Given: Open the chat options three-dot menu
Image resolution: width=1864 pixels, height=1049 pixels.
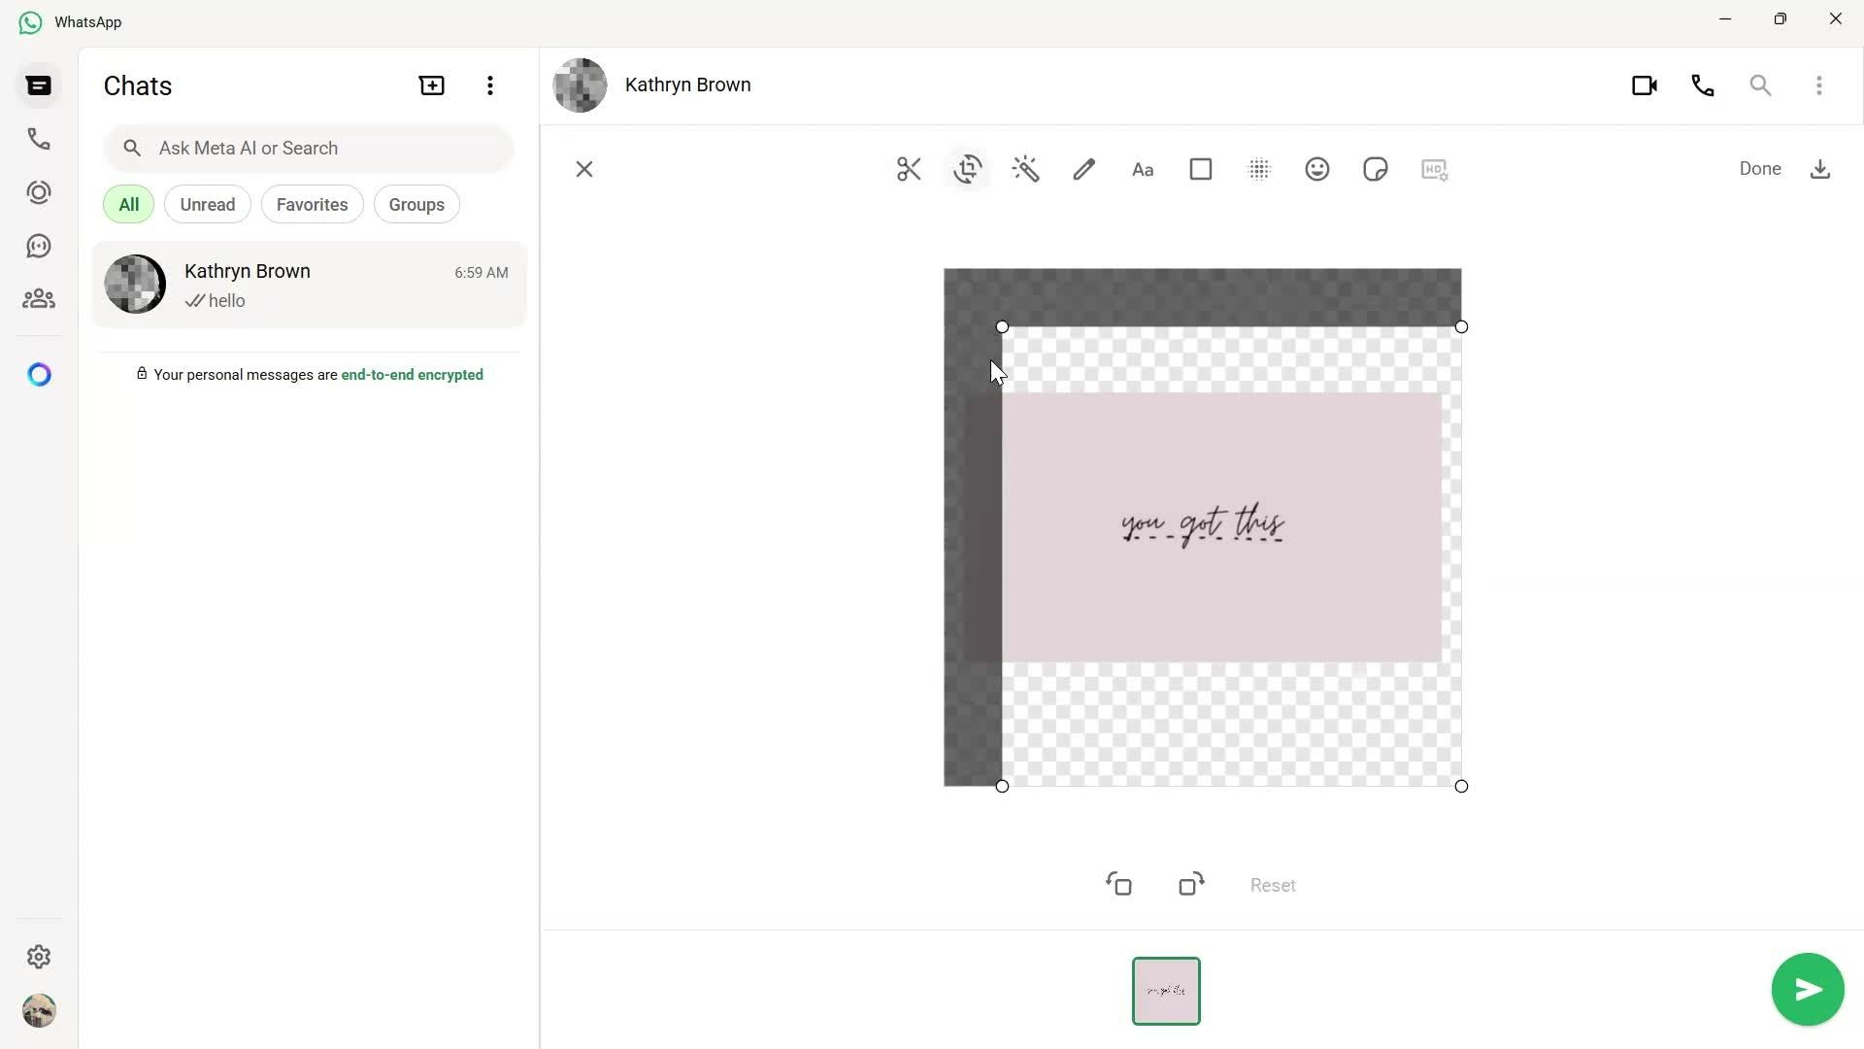Looking at the screenshot, I should [1819, 85].
